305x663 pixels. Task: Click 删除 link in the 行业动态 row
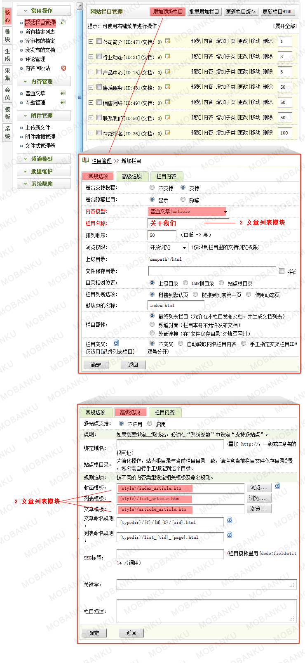point(268,56)
